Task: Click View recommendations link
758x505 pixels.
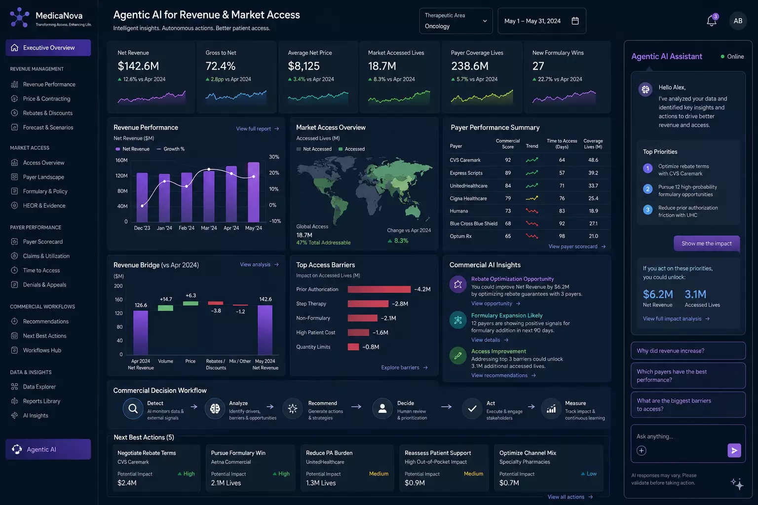Action: (503, 375)
